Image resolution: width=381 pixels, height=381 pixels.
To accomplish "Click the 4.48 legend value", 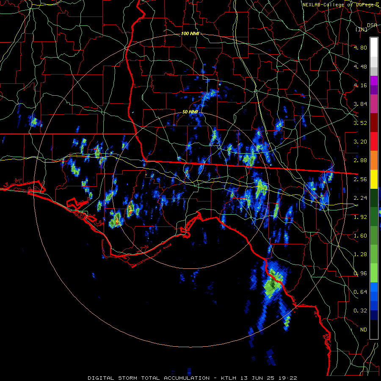I will pyautogui.click(x=360, y=66).
